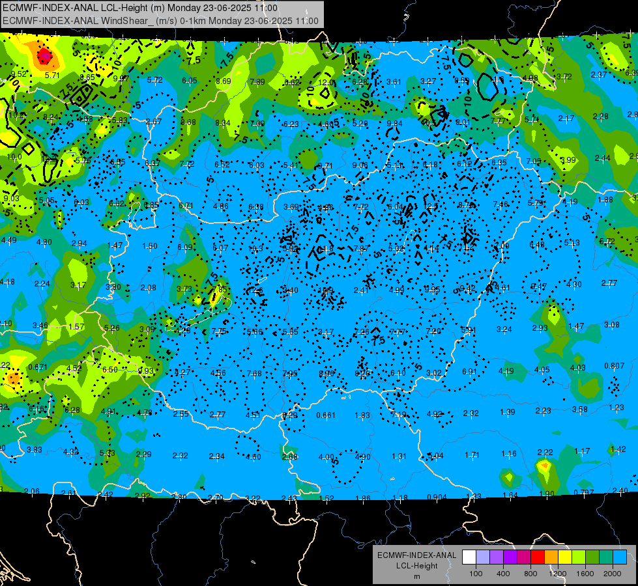Click the legend LCL-Height label

click(416, 566)
